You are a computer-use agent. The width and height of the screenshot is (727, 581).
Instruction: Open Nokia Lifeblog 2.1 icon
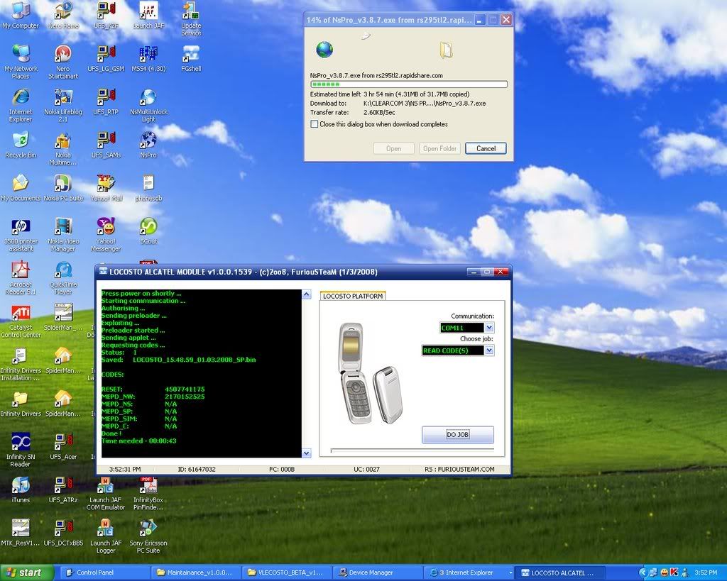[63, 105]
